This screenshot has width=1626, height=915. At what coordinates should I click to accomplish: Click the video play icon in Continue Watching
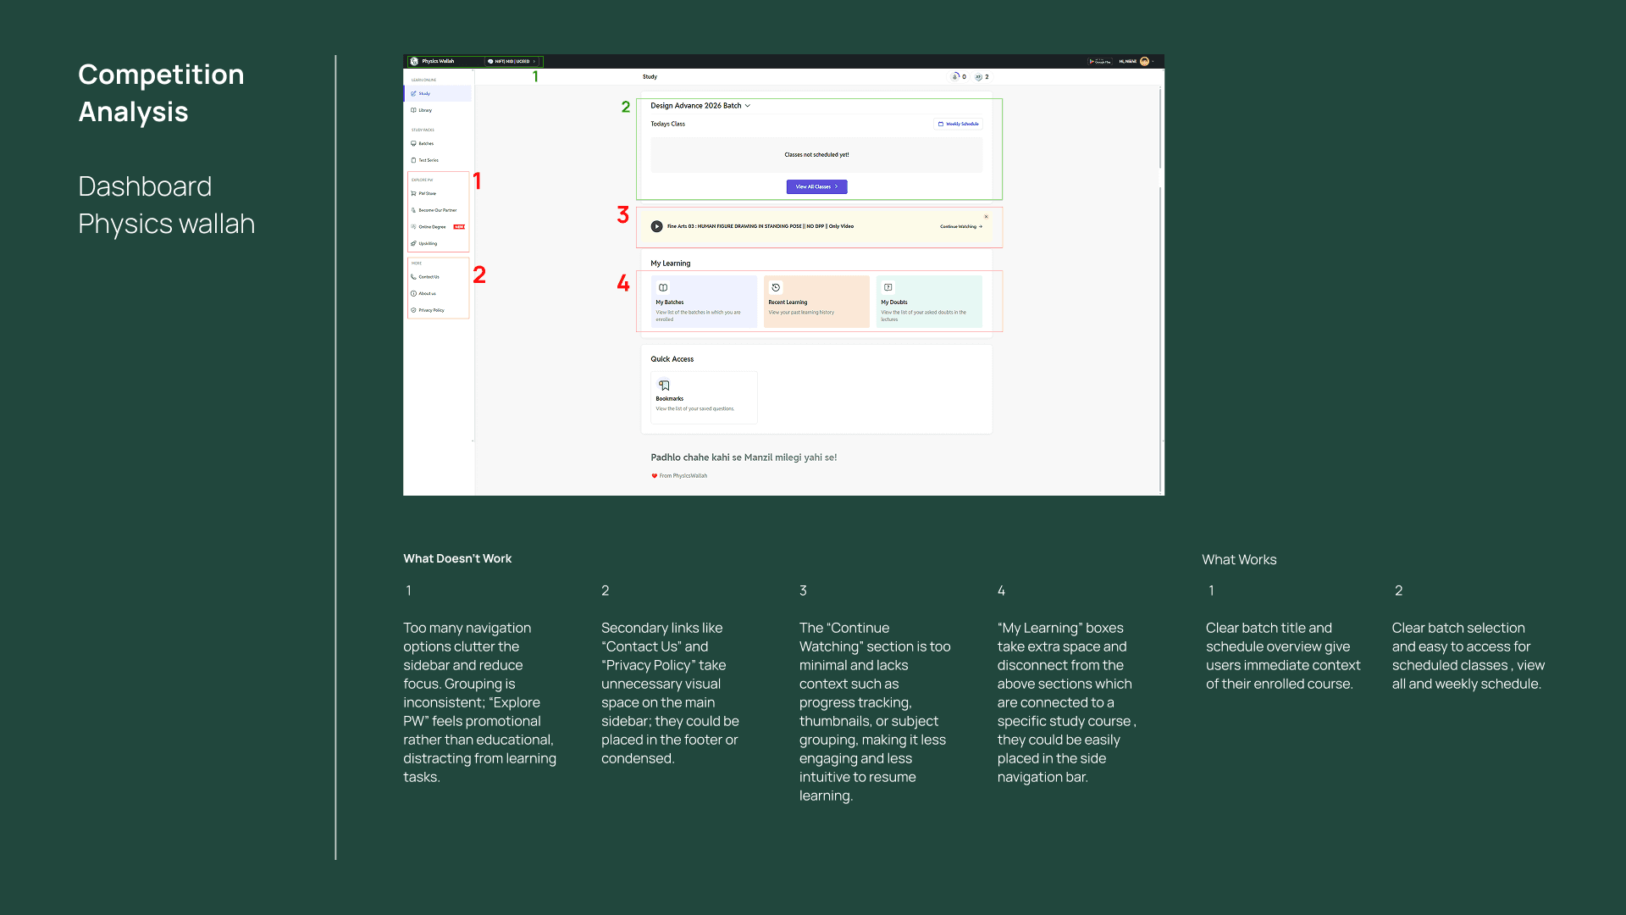pos(656,226)
